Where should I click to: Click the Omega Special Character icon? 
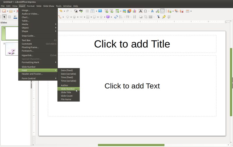click(145, 11)
